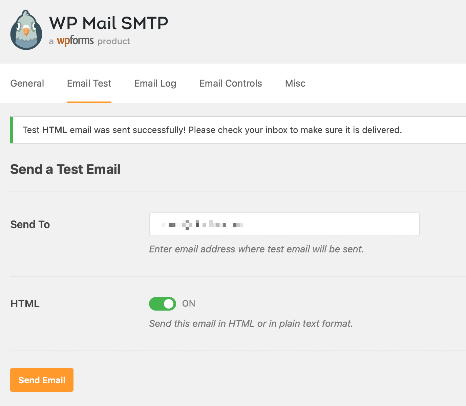Go to the Email Controls tab
The image size is (466, 406).
[231, 83]
